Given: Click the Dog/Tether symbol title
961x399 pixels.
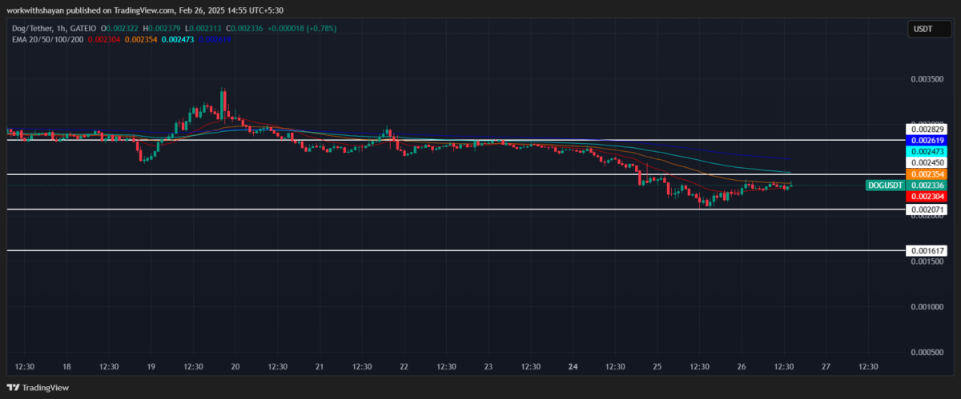Looking at the screenshot, I should 28,29.
